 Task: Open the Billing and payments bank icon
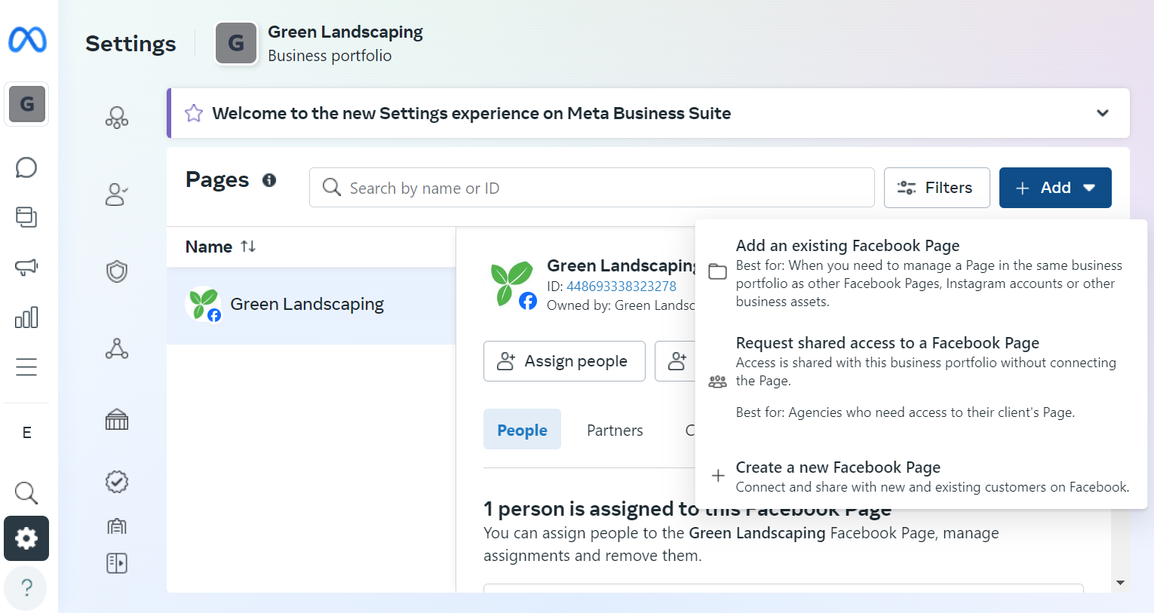[x=117, y=419]
